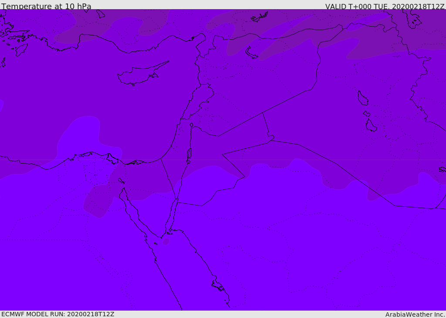This screenshot has width=446, height=318.
Task: Click the islands off the Saudi Red Sea coast
Action: (x=218, y=286)
